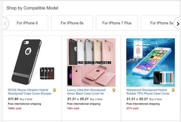Viewport: 181px width, 122px height.
Task: Click the 277+ sold text
Action: coord(132,108)
